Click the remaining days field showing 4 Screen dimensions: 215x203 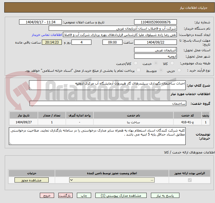click(x=81, y=42)
